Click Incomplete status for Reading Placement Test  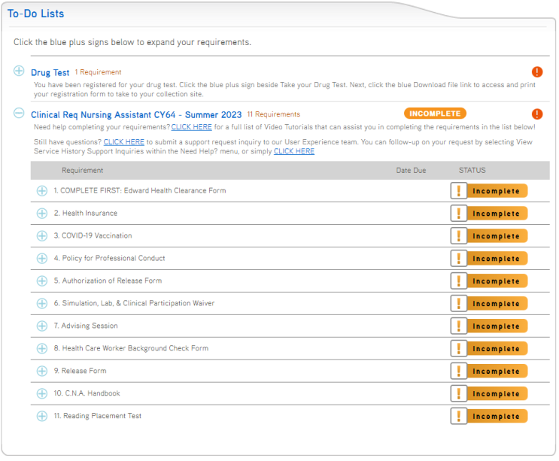(x=497, y=416)
